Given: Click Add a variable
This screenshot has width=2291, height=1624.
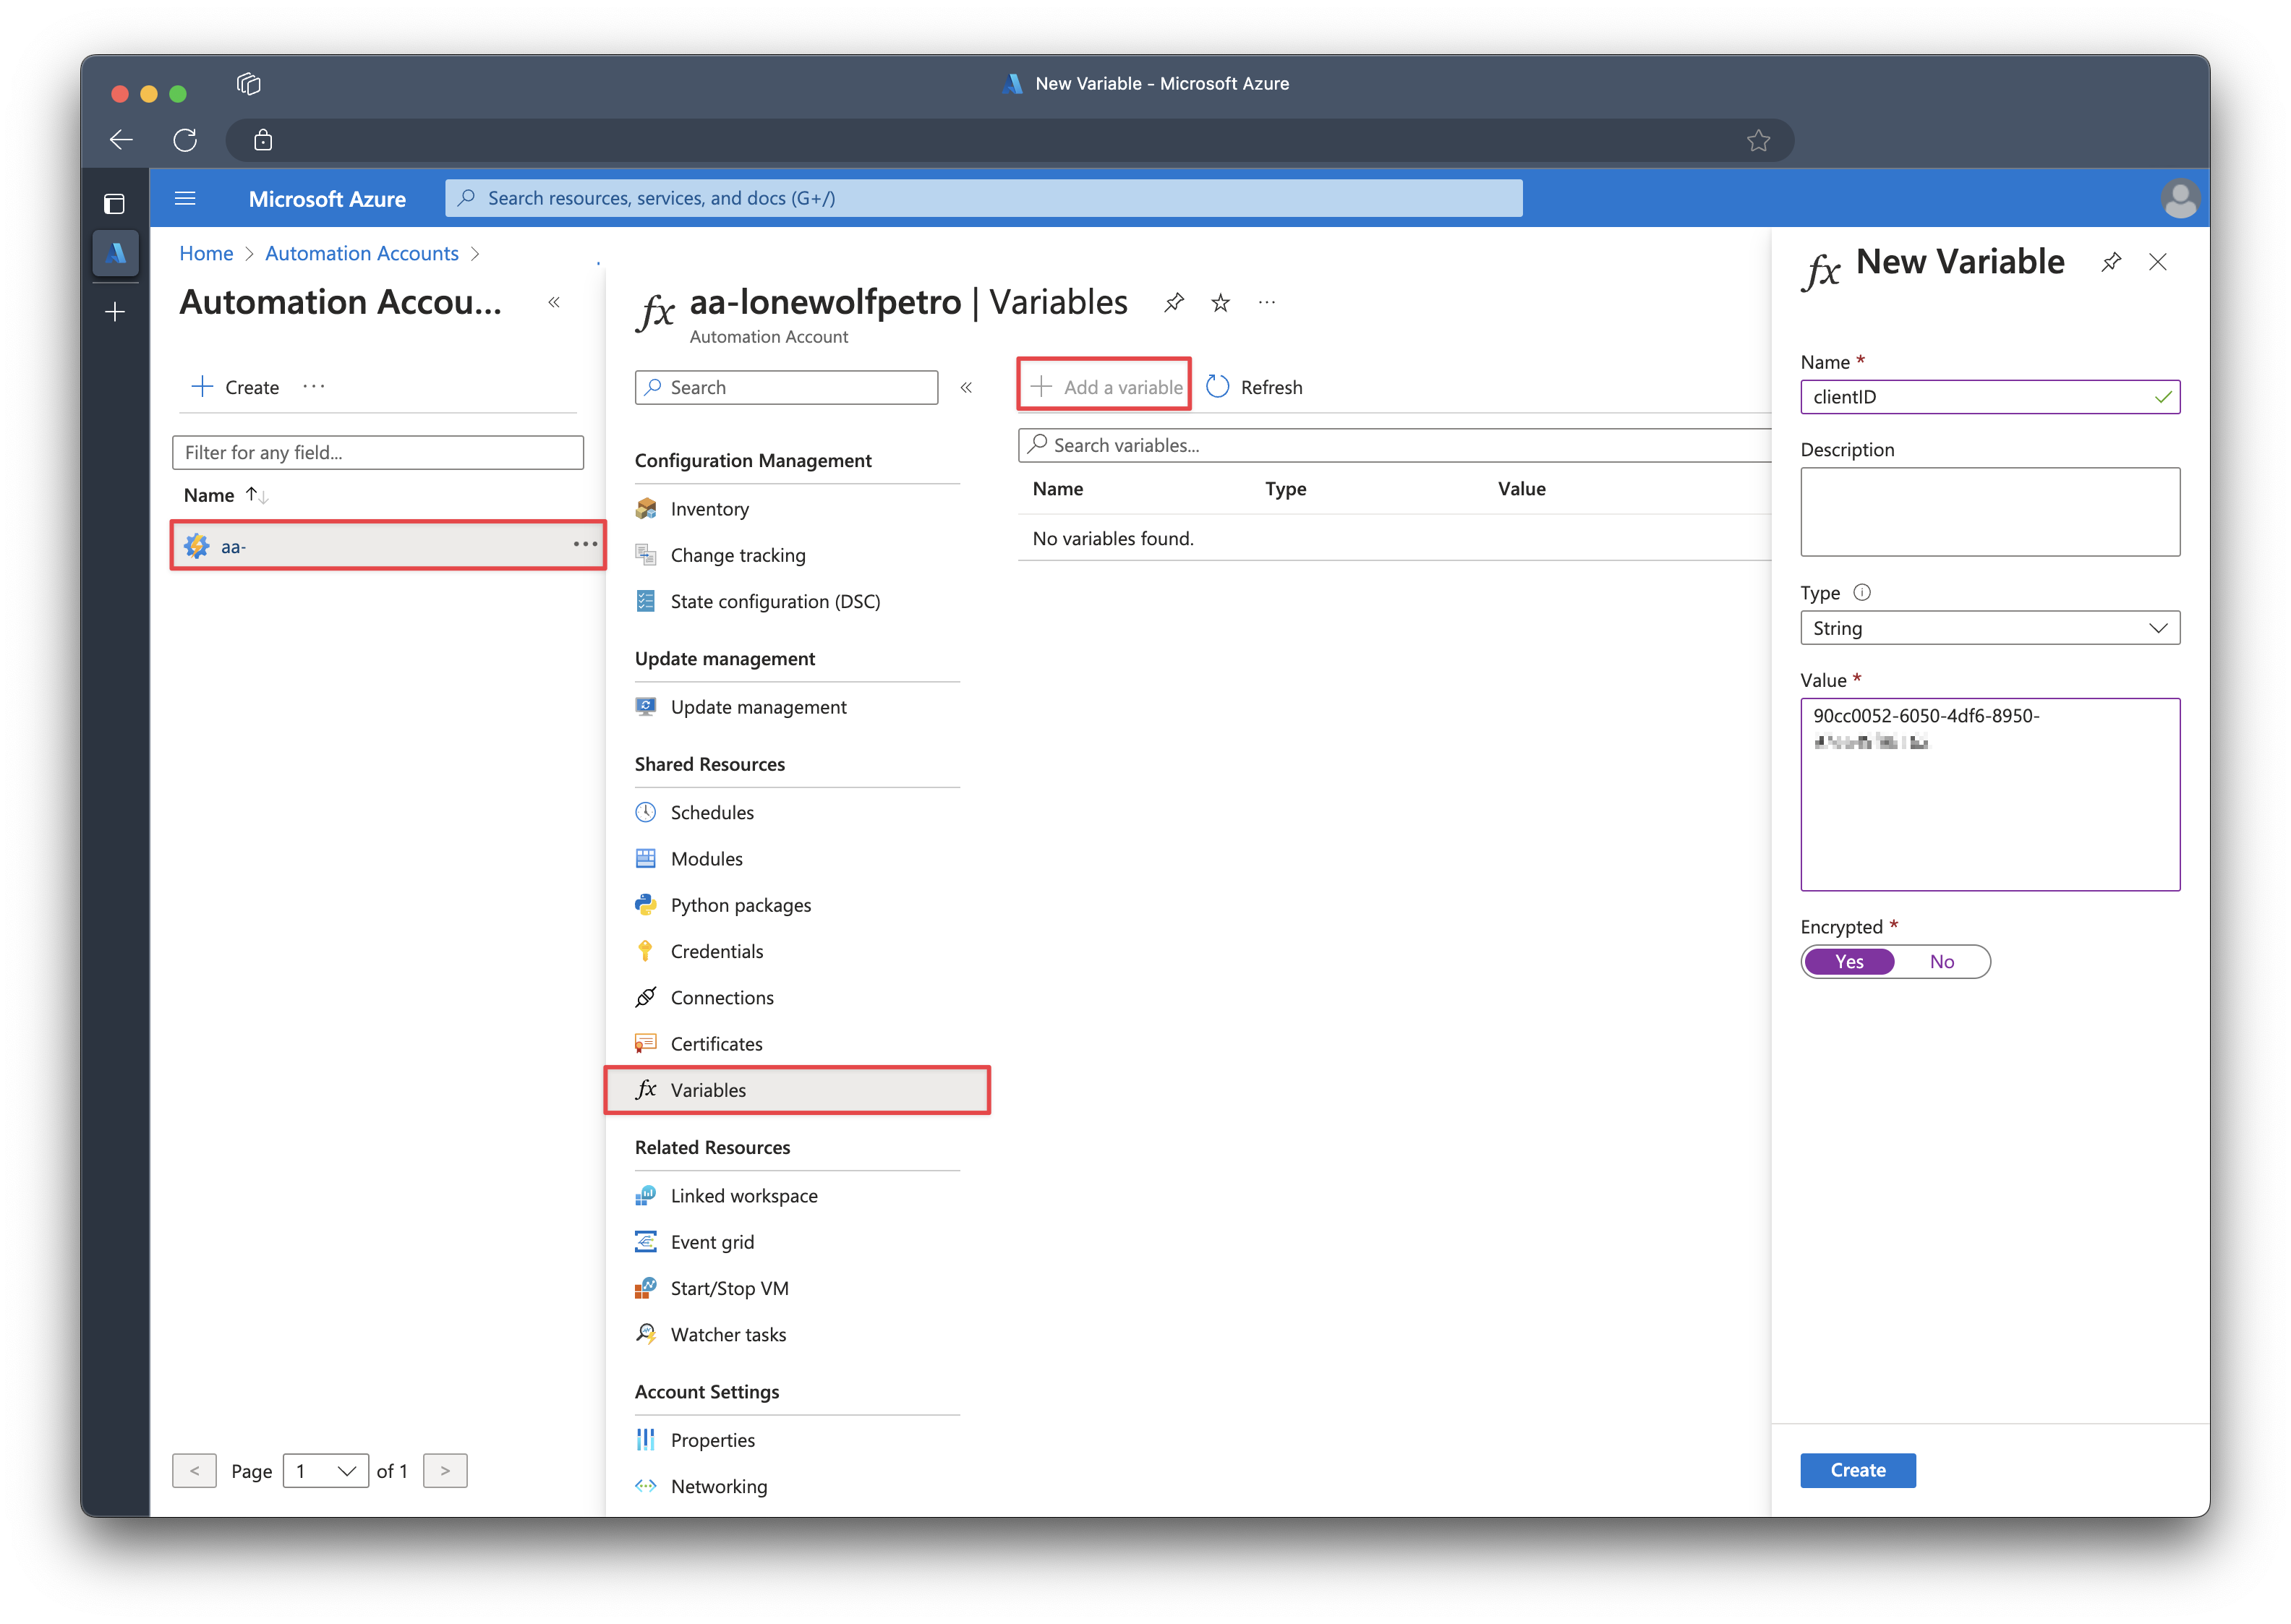Looking at the screenshot, I should 1104,387.
